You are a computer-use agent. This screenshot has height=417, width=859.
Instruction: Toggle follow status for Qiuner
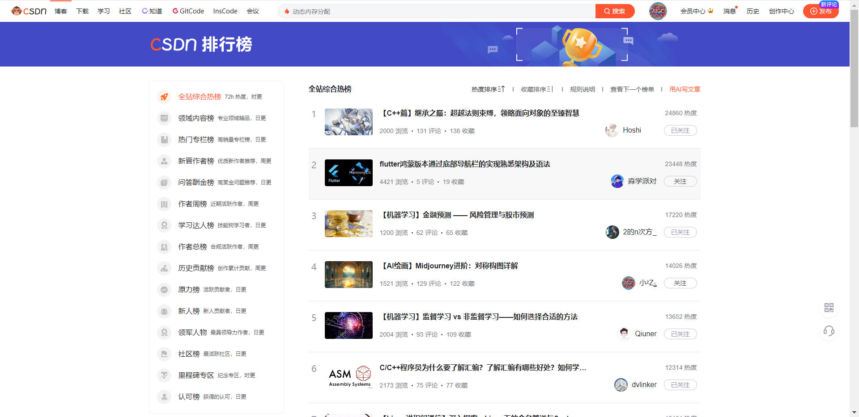coord(680,334)
